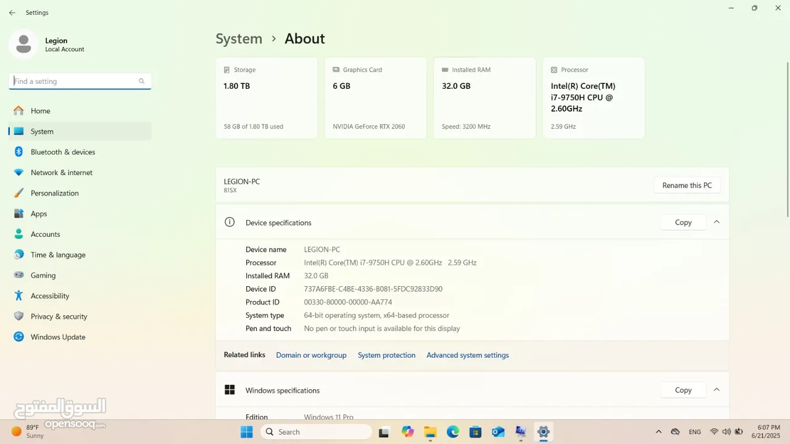Open Apps settings
This screenshot has width=790, height=444.
(x=80, y=213)
